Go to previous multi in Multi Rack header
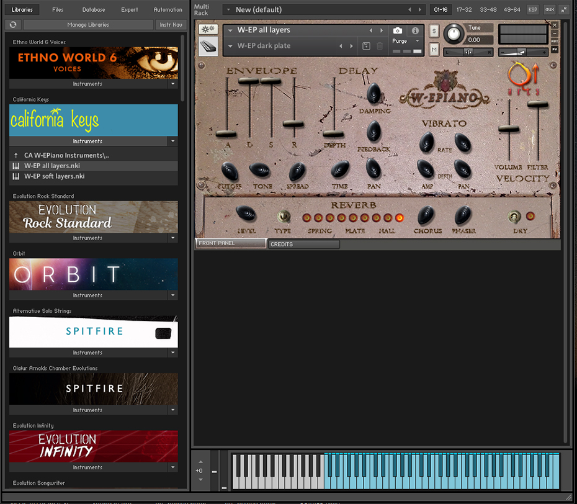 (x=409, y=9)
